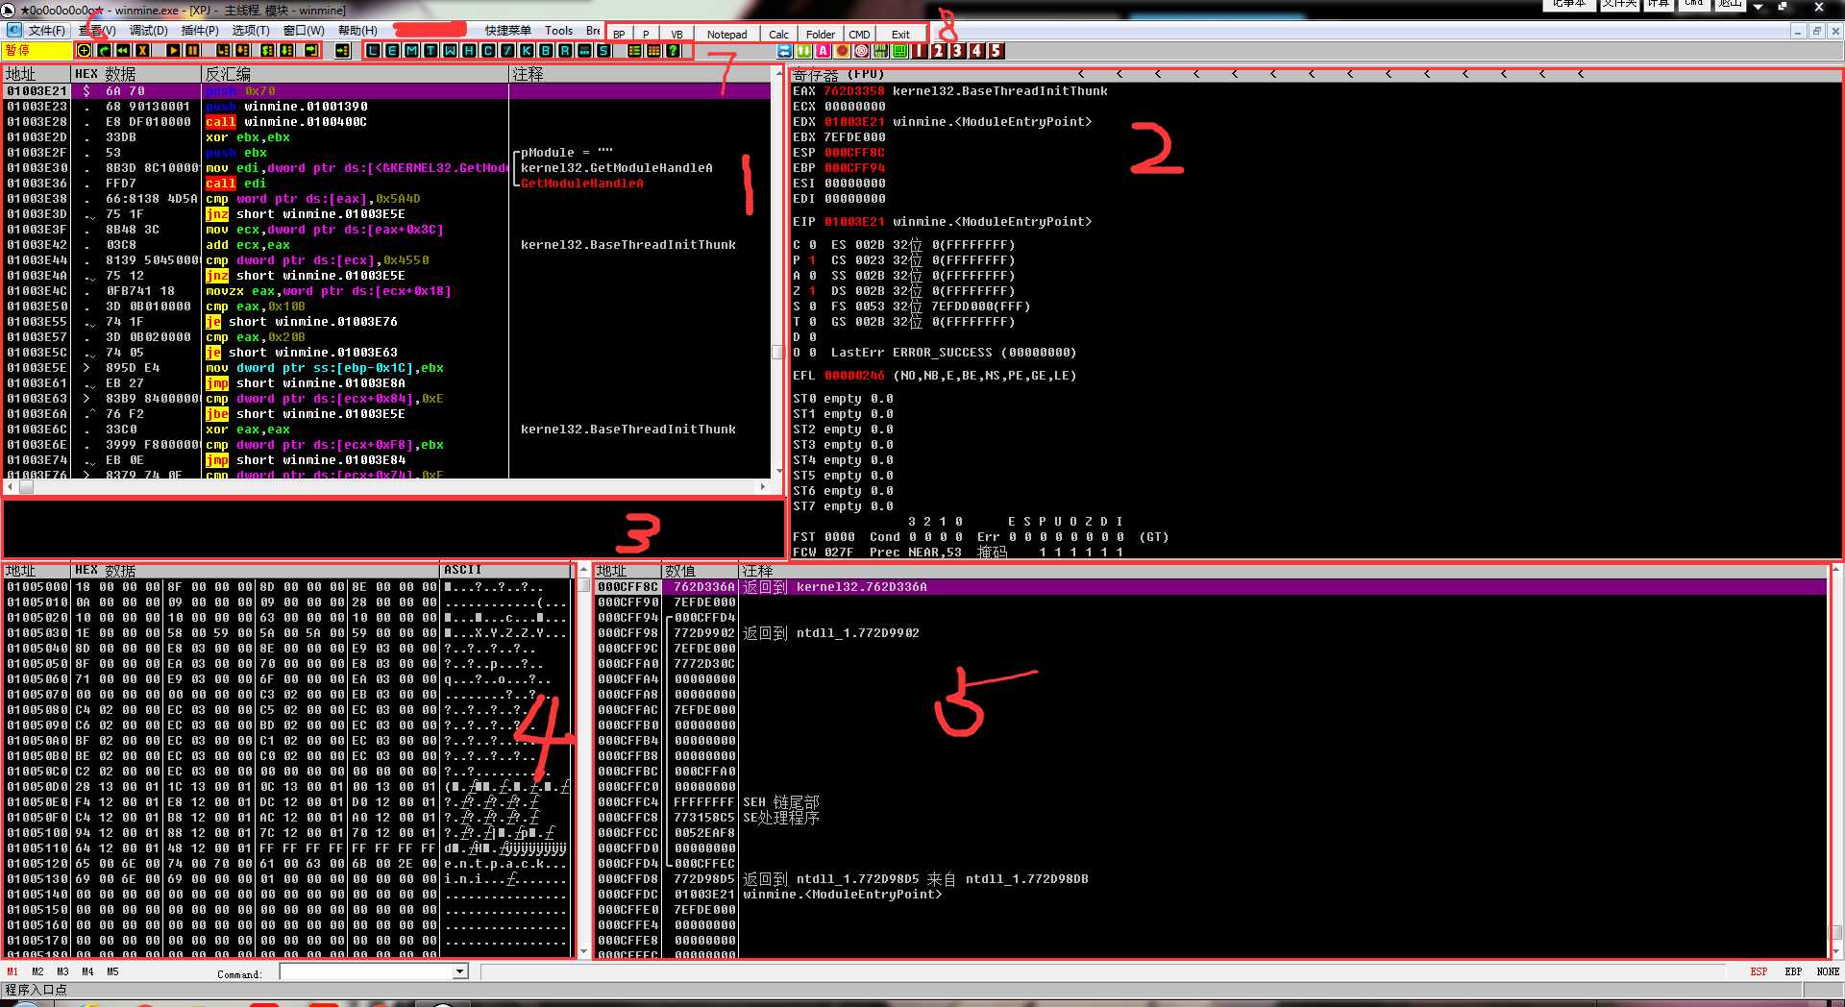
Task: Open the Handles (H) icon
Action: pos(469,51)
